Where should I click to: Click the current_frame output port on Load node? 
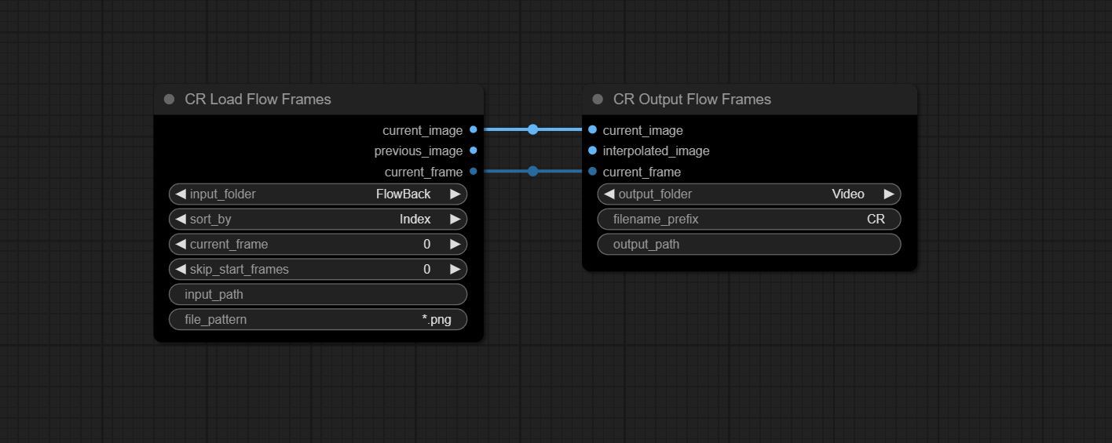(x=473, y=172)
